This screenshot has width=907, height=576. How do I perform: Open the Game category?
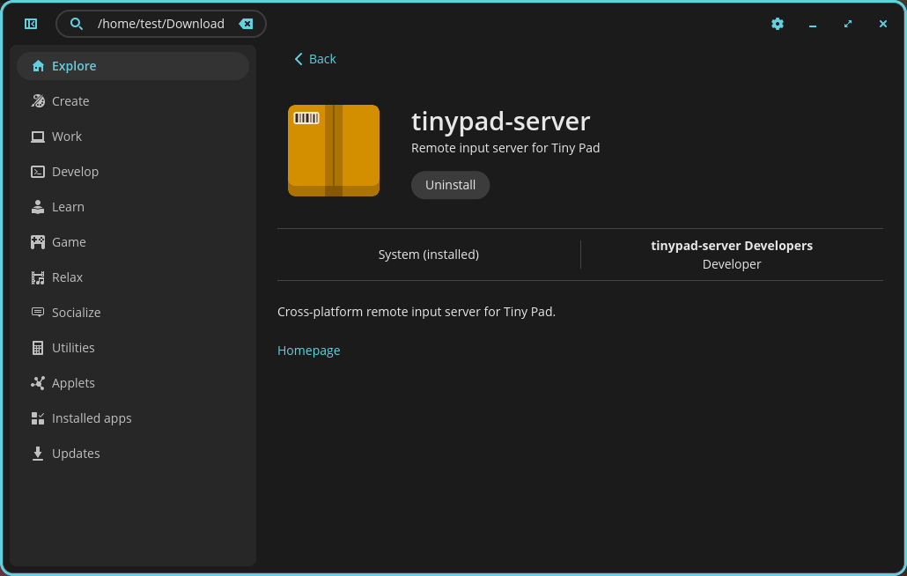click(x=133, y=242)
